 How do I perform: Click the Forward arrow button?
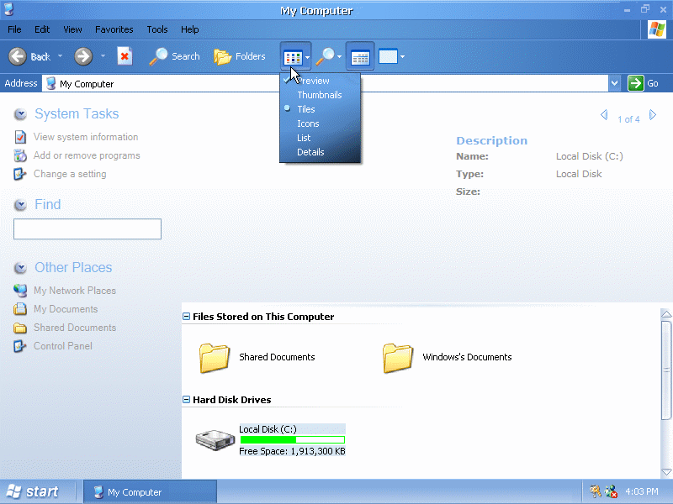click(x=82, y=56)
